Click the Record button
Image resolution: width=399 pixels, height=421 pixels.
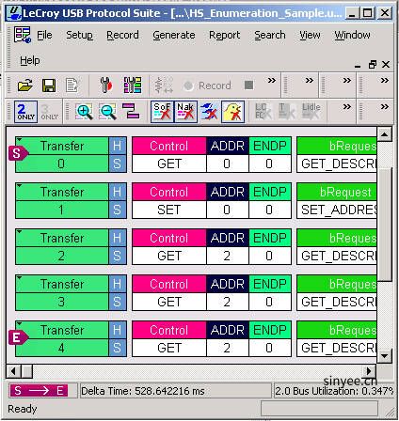(x=208, y=86)
